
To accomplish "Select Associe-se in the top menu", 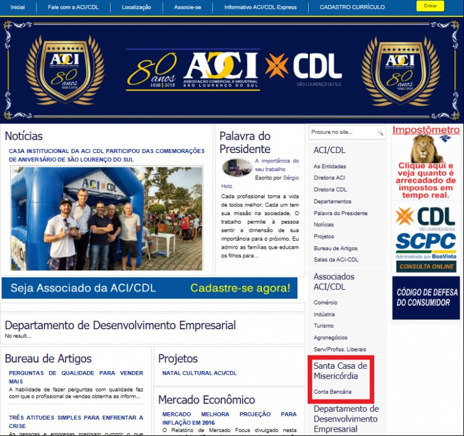I will click(188, 7).
